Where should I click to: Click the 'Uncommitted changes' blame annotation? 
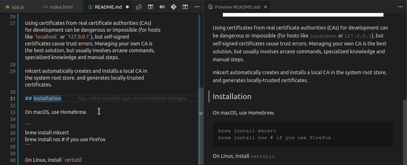click(160, 98)
